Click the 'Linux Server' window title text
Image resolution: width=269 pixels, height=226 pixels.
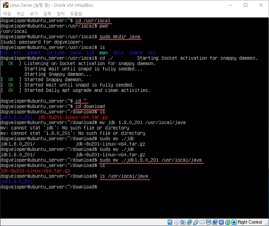coord(52,5)
